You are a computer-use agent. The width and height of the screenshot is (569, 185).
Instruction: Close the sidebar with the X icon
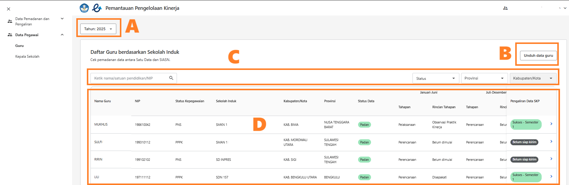coord(8,9)
